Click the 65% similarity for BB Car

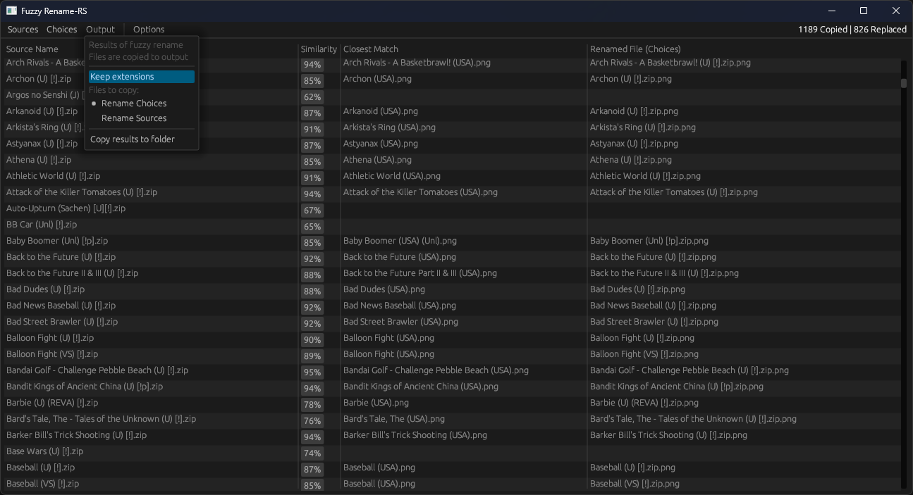coord(312,227)
